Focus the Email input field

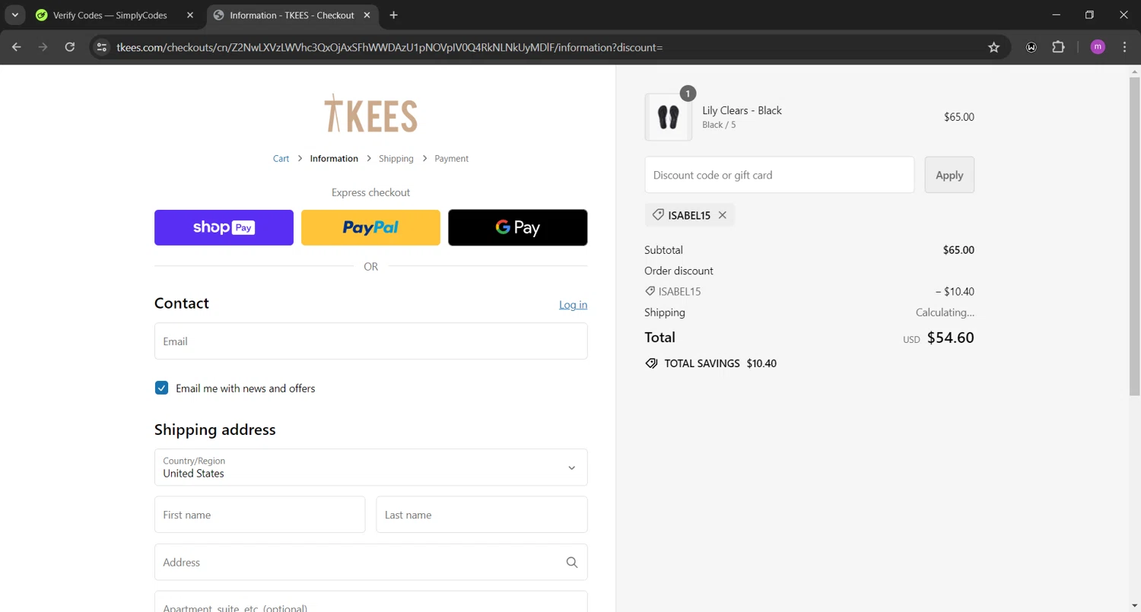[370, 341]
